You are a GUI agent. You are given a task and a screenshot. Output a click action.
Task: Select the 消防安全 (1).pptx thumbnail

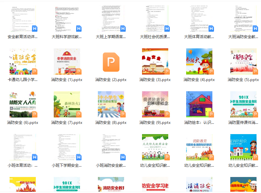(67, 61)
